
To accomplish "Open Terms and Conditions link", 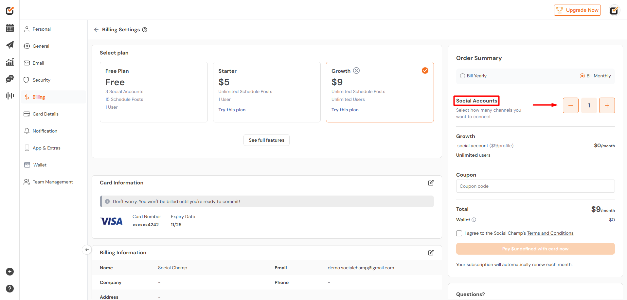I will click(550, 233).
